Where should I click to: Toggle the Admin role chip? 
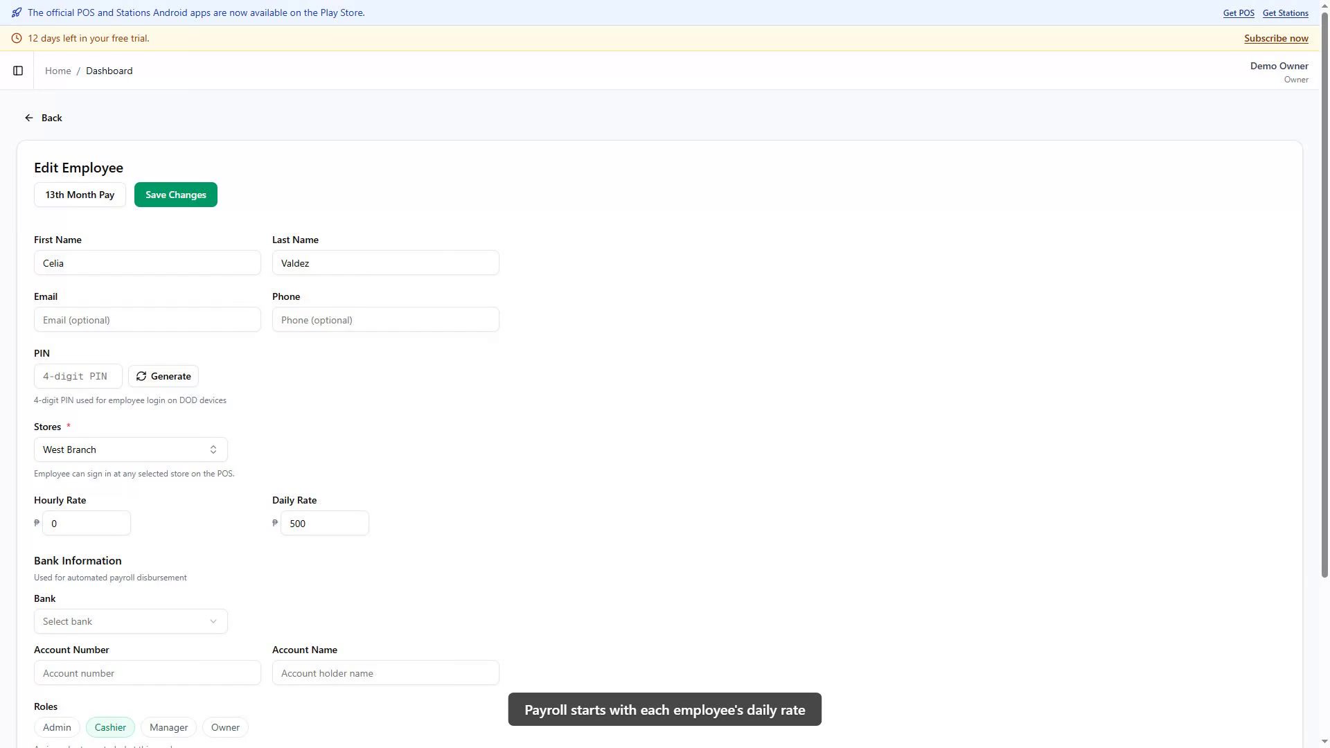point(57,727)
